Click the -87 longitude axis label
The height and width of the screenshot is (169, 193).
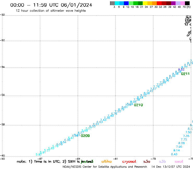40,159
